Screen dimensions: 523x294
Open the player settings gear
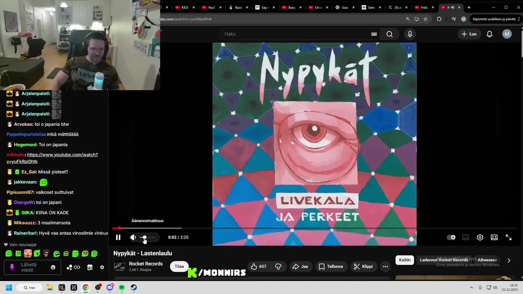pyautogui.click(x=480, y=237)
